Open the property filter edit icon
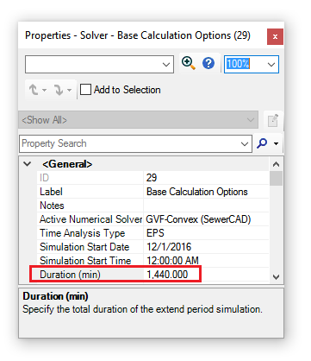311x361 pixels. coord(272,120)
